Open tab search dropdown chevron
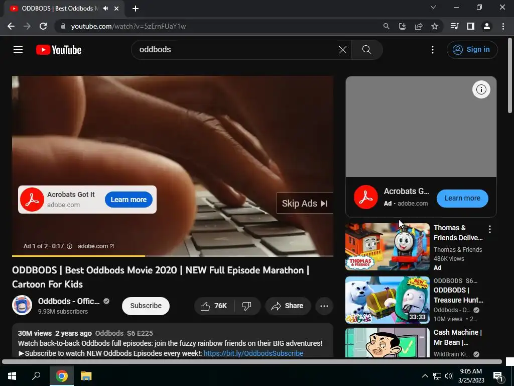 point(433,7)
